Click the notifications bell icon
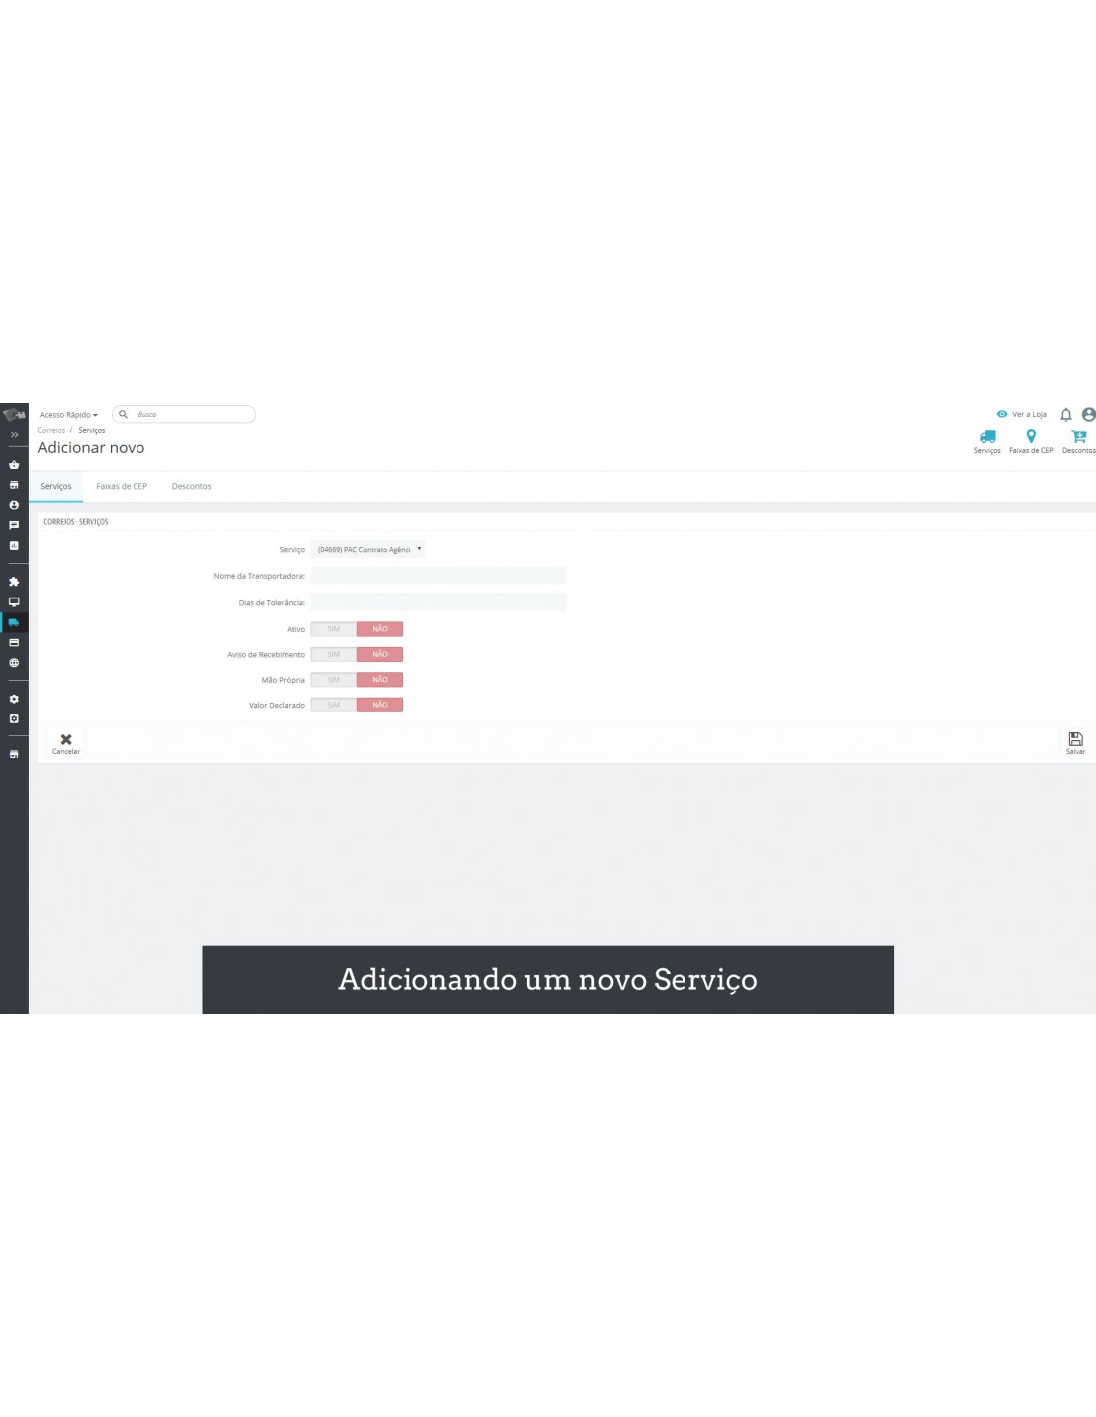 coord(1065,415)
